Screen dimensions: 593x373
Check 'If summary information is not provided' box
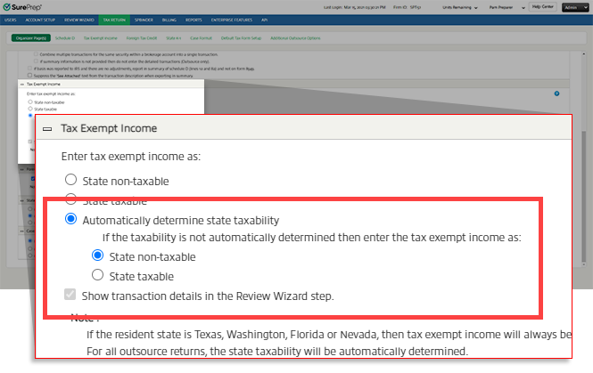pyautogui.click(x=37, y=61)
